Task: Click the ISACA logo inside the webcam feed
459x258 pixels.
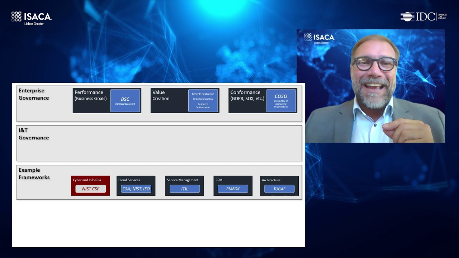Action: click(x=319, y=38)
